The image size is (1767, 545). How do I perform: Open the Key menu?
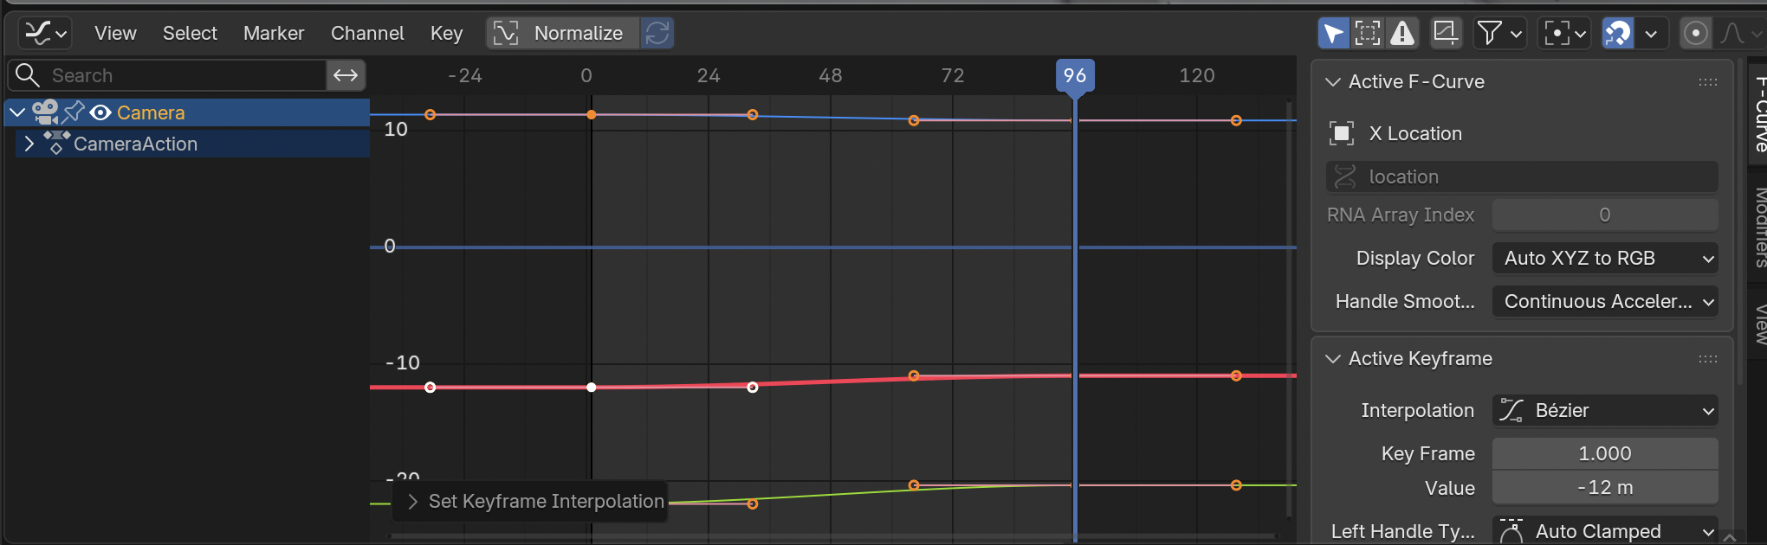[446, 34]
